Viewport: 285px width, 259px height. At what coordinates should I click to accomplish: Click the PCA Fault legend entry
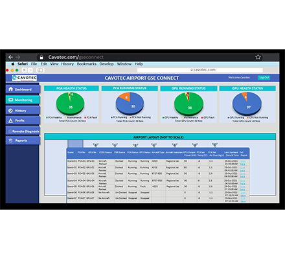tap(91, 118)
